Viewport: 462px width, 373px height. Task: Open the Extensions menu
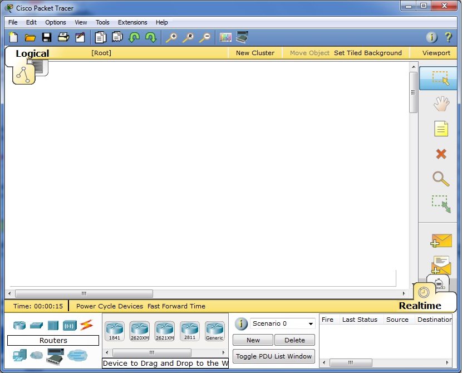tap(132, 22)
